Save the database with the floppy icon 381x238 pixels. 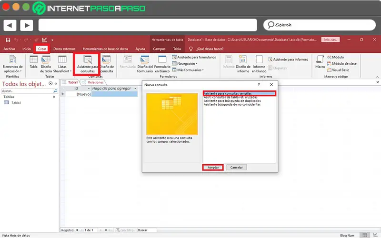point(8,40)
